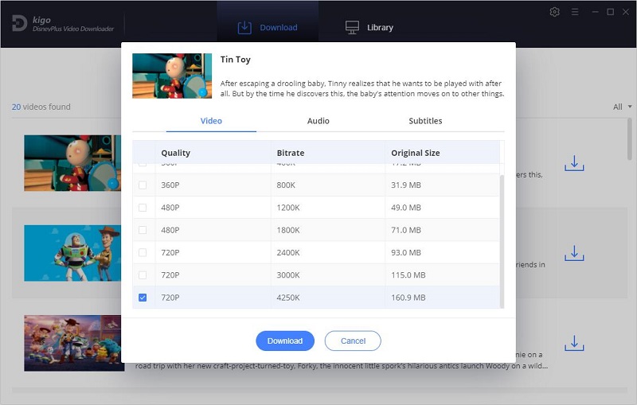Switch to the Video tab

[211, 121]
